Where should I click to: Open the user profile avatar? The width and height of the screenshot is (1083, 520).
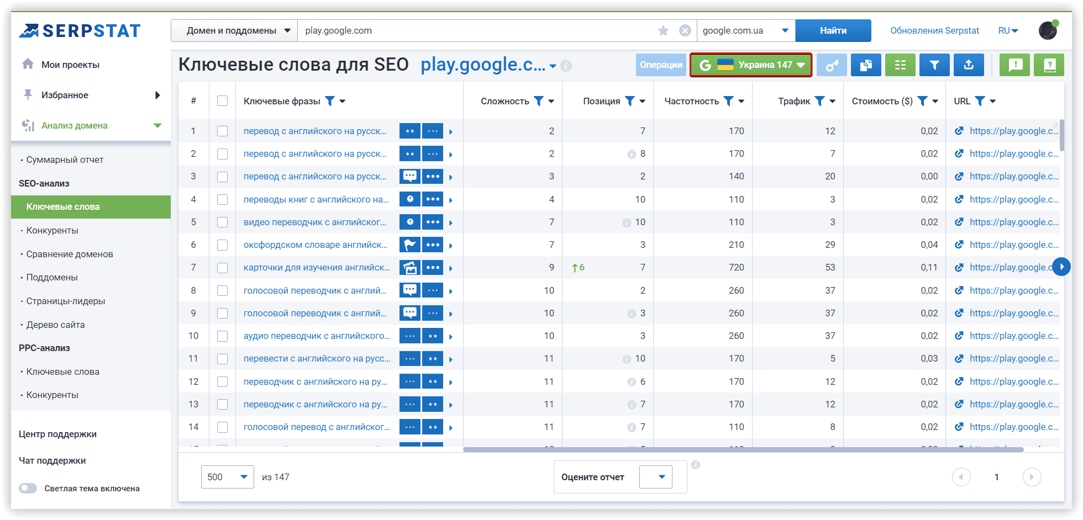[x=1048, y=30]
